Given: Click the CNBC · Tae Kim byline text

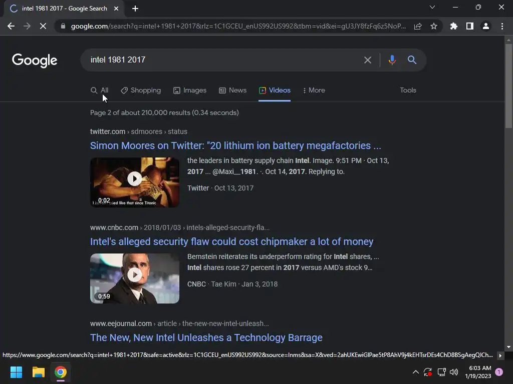Looking at the screenshot, I should click(x=232, y=284).
